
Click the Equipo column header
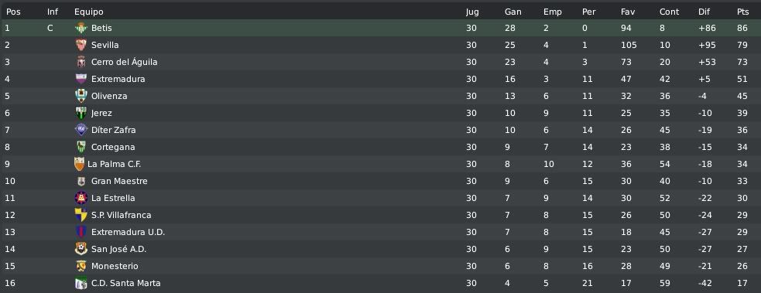pos(89,12)
